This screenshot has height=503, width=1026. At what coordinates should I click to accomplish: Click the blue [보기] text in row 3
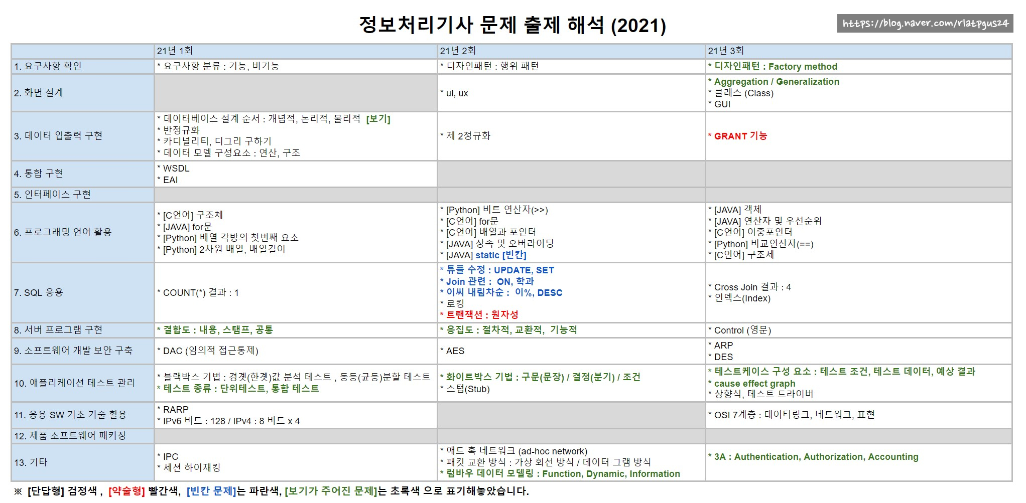click(x=378, y=119)
